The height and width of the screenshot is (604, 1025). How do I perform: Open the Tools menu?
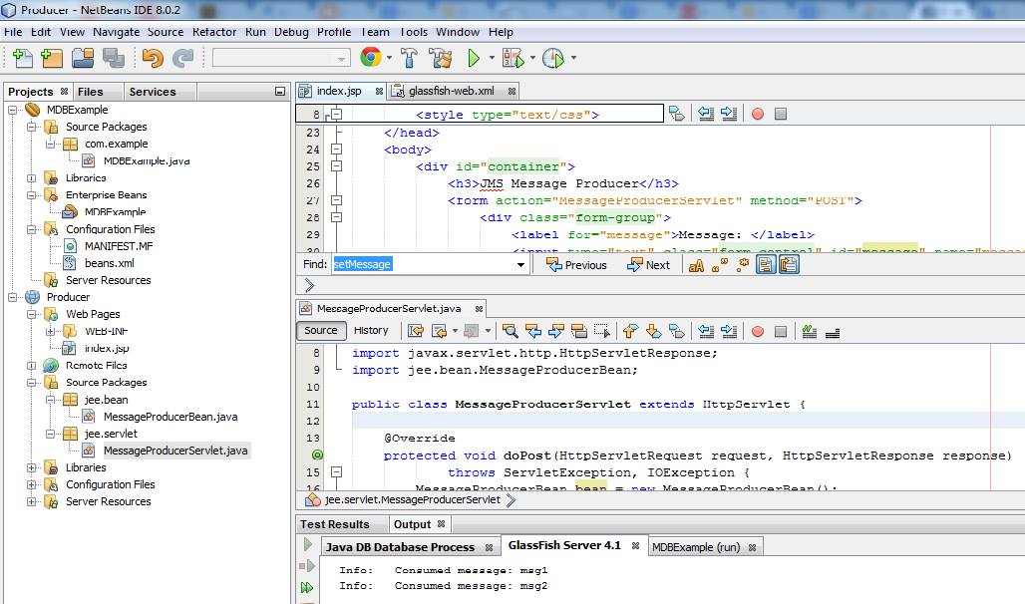tap(414, 32)
